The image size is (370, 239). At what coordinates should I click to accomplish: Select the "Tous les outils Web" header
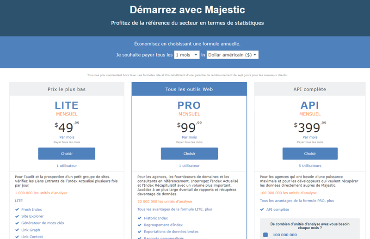coord(189,89)
